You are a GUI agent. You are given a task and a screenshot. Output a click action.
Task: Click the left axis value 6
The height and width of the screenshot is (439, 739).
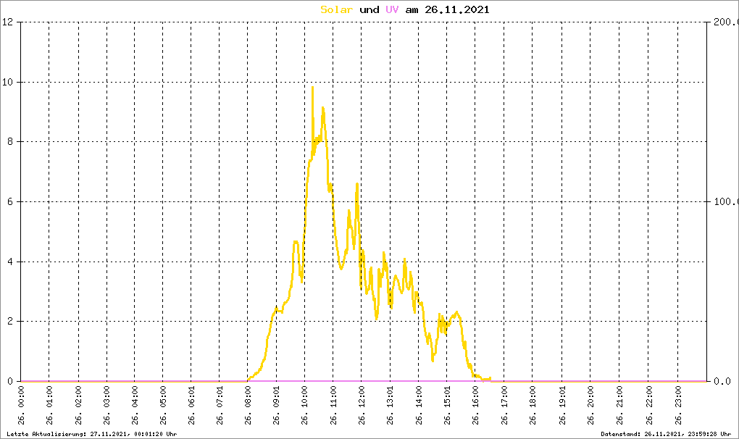point(10,201)
